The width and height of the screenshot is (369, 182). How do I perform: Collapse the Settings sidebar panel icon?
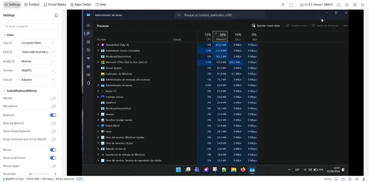(x=56, y=15)
